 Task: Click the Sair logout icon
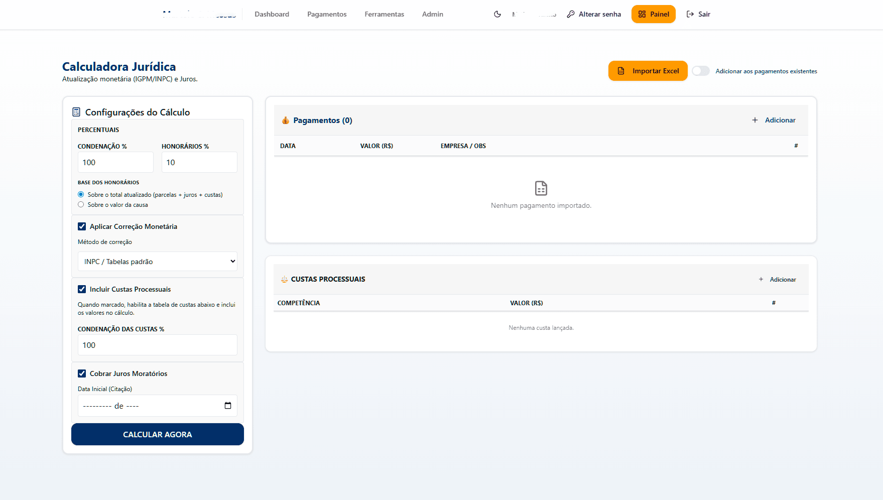click(x=690, y=14)
